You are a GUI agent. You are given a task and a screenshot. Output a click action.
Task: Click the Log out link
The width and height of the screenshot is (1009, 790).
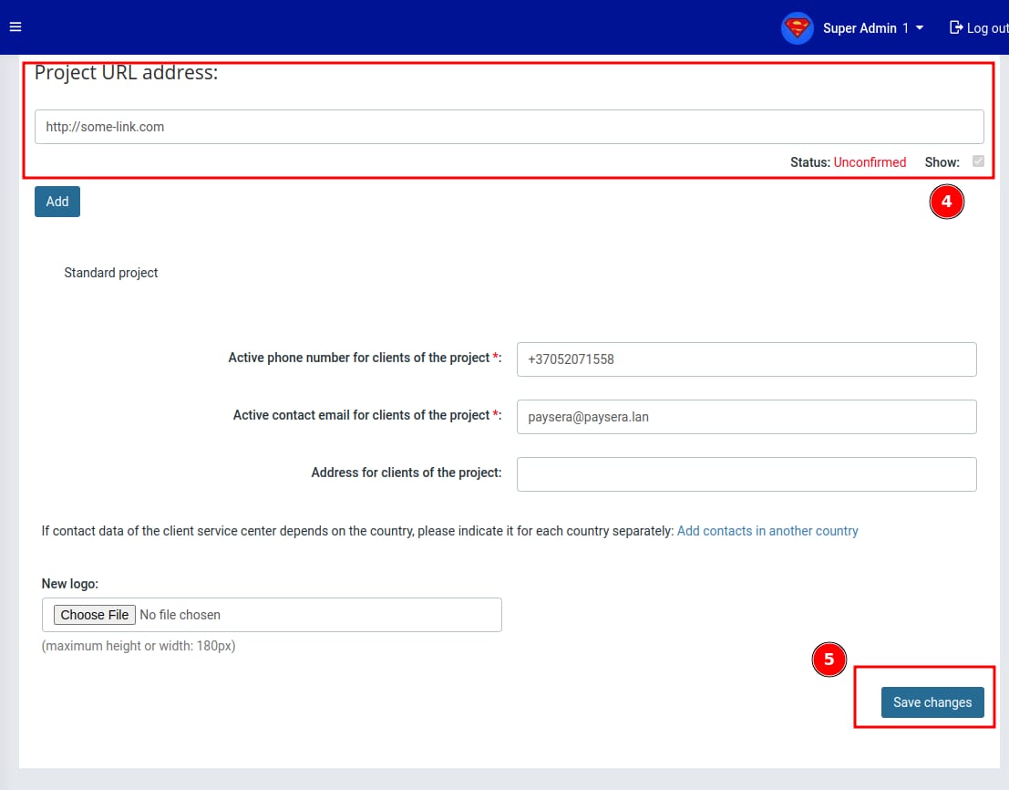pos(980,28)
